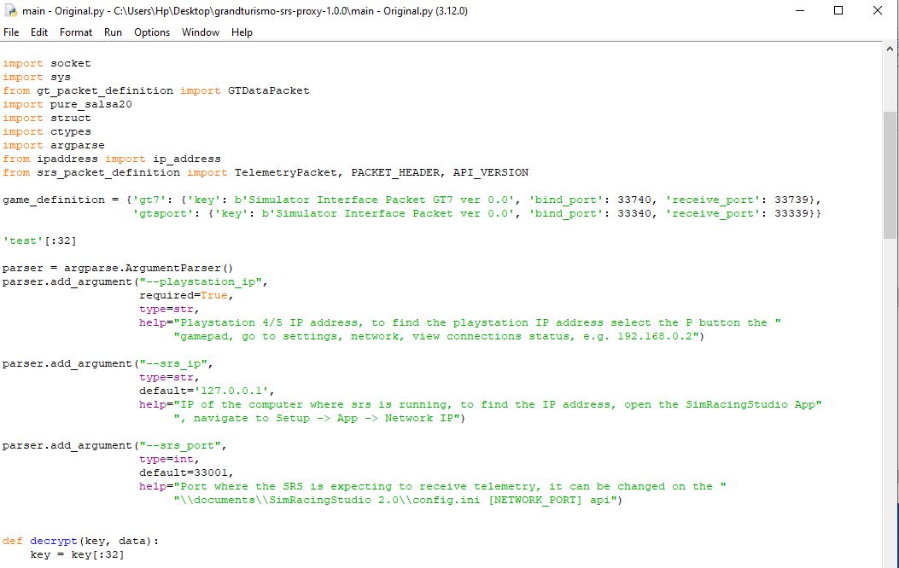This screenshot has width=899, height=568.
Task: Click 'import struct' line
Action: click(46, 118)
